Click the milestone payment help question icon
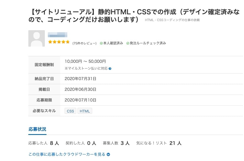The width and height of the screenshot is (244, 161). tap(110, 69)
